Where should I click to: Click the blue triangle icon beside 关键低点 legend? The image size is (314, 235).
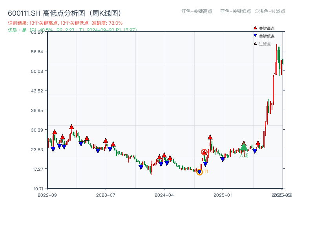click(255, 36)
